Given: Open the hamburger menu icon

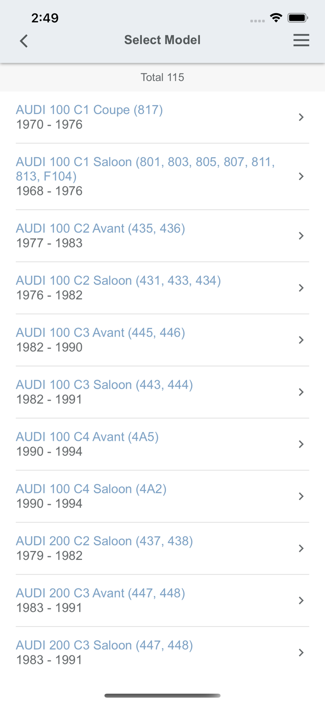Looking at the screenshot, I should pos(301,40).
